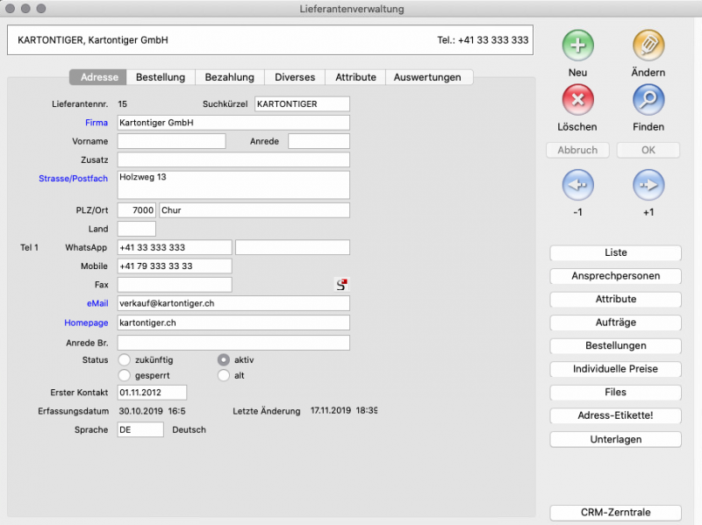This screenshot has width=702, height=525.
Task: Select the zukünftig status radio button
Action: pos(124,359)
